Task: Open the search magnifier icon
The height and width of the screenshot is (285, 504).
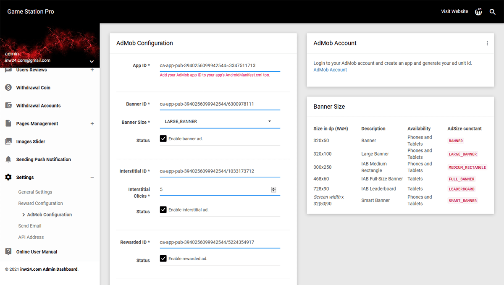Action: point(493,12)
